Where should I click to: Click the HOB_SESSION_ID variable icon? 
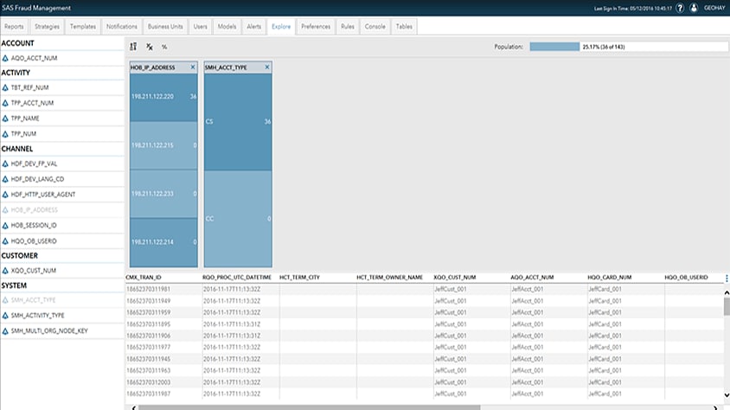(5, 225)
